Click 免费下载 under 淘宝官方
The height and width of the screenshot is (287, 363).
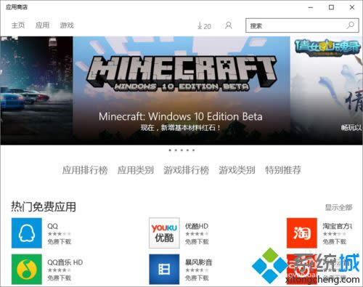335,242
